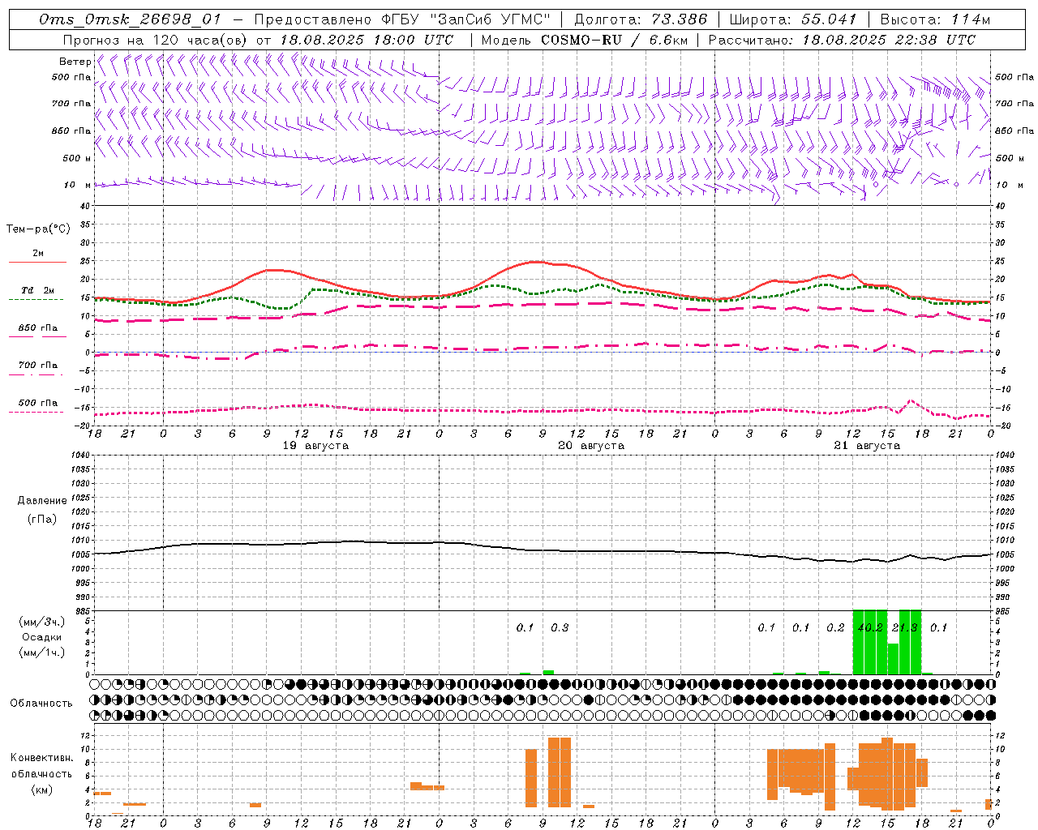Image resolution: width=1038 pixels, height=830 pixels.
Task: Click the station title Oms_Omsk_26698_01
Action: coord(129,19)
